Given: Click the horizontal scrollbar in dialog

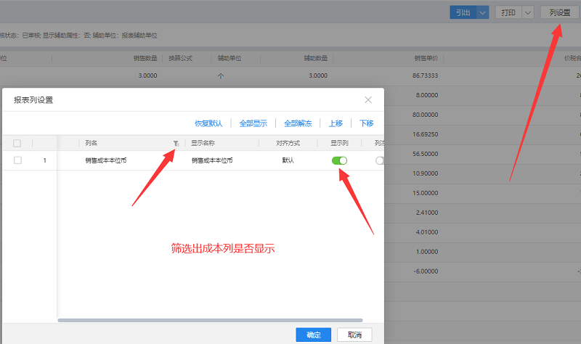Looking at the screenshot, I should coord(209,320).
